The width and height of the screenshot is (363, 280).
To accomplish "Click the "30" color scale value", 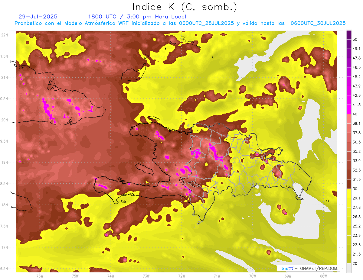I will (x=355, y=189).
